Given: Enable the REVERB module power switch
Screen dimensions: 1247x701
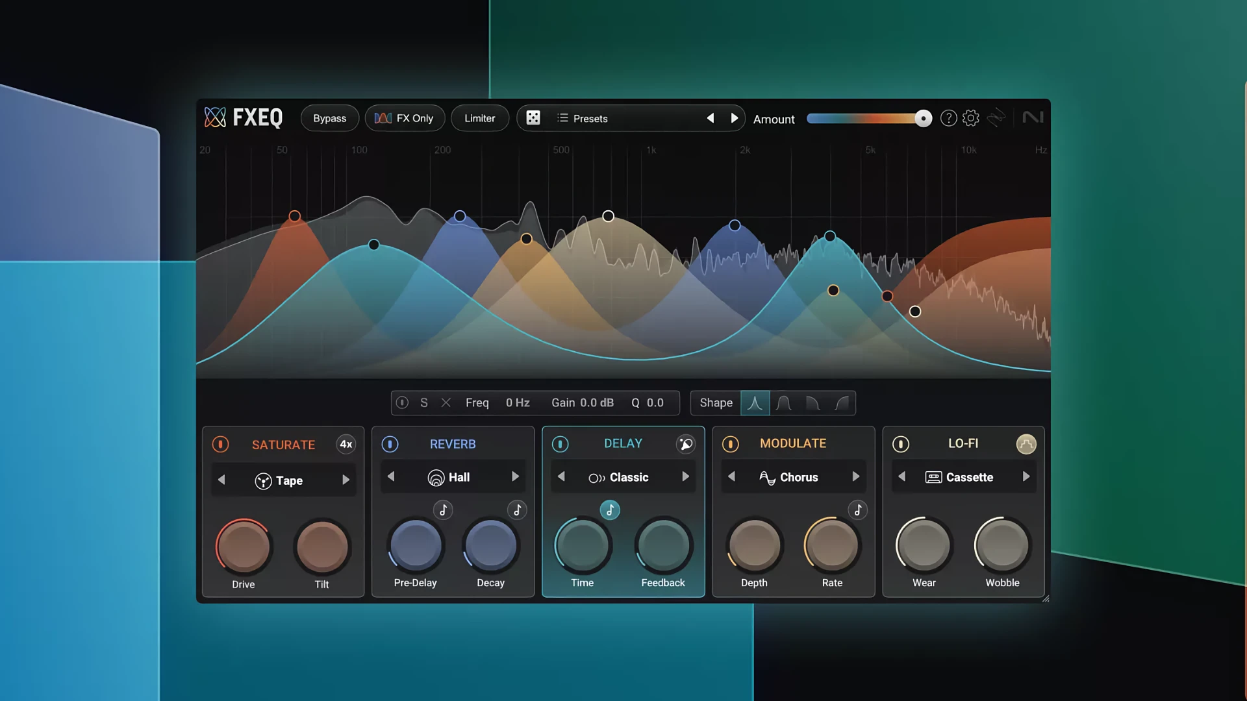Looking at the screenshot, I should (x=390, y=445).
